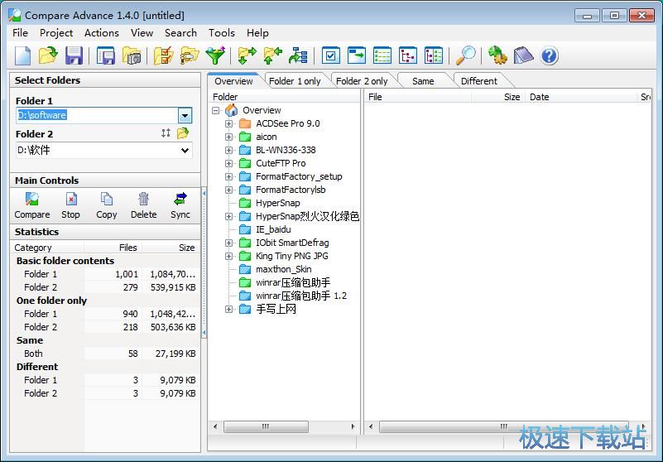The height and width of the screenshot is (462, 663).
Task: Expand the aicon folder node
Action: coord(228,137)
